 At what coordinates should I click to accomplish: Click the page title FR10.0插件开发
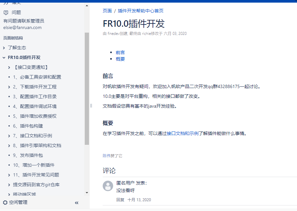tap(134, 24)
